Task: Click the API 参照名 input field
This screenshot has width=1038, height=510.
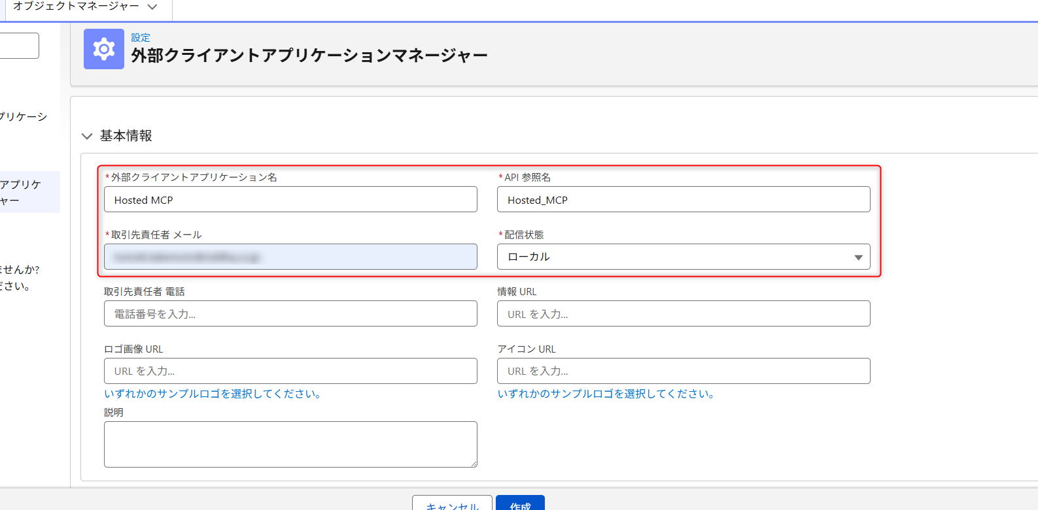Action: pyautogui.click(x=683, y=199)
